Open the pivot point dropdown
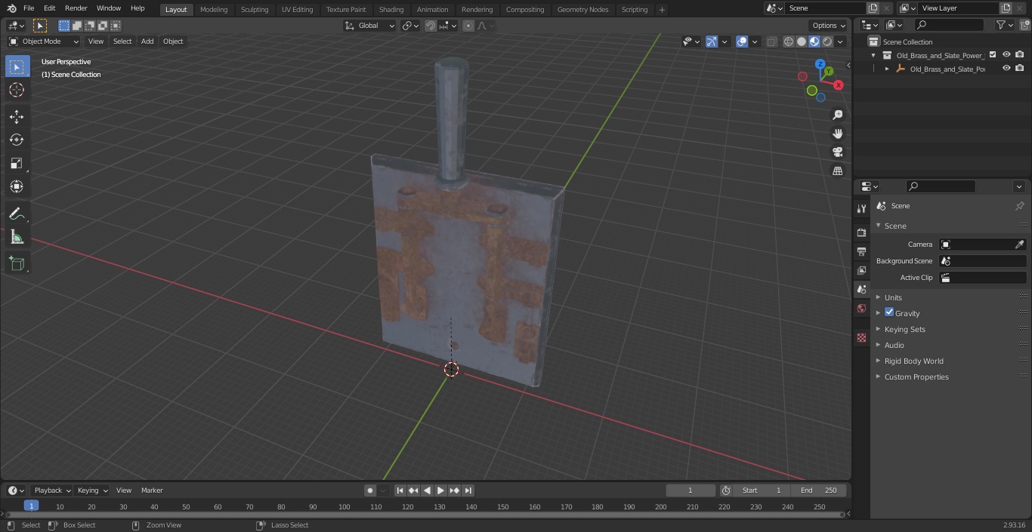This screenshot has width=1032, height=532. coord(410,26)
